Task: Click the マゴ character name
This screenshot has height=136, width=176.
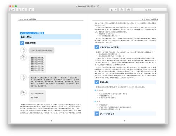Action: point(98,101)
